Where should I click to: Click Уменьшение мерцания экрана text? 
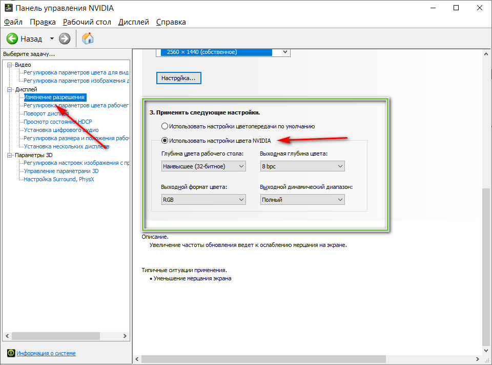click(x=192, y=279)
